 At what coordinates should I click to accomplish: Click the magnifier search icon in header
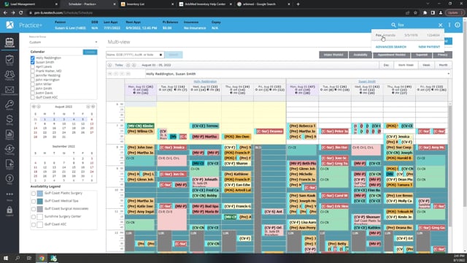[x=393, y=25]
